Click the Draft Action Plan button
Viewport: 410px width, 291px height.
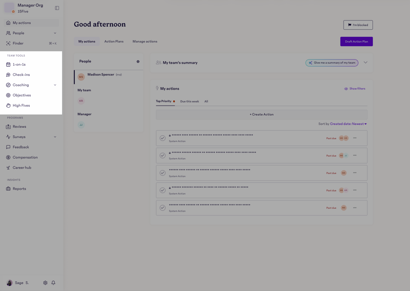click(356, 41)
